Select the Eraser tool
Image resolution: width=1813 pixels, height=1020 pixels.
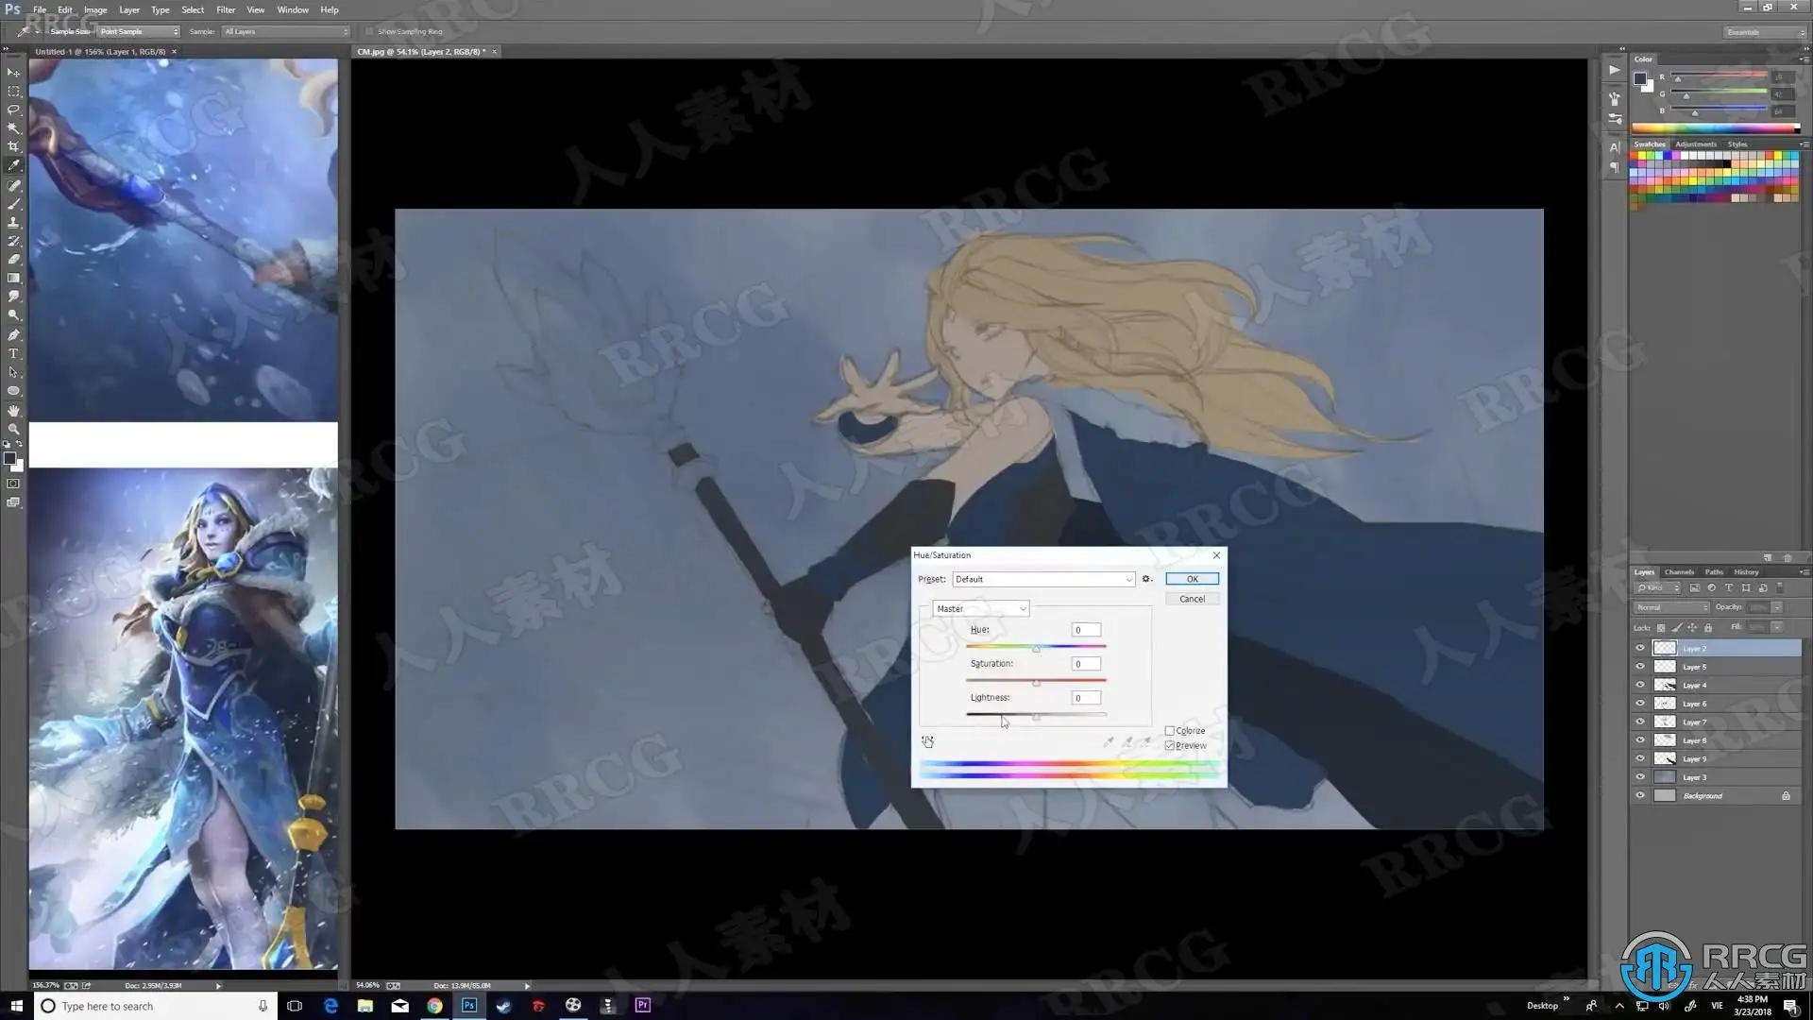13,260
